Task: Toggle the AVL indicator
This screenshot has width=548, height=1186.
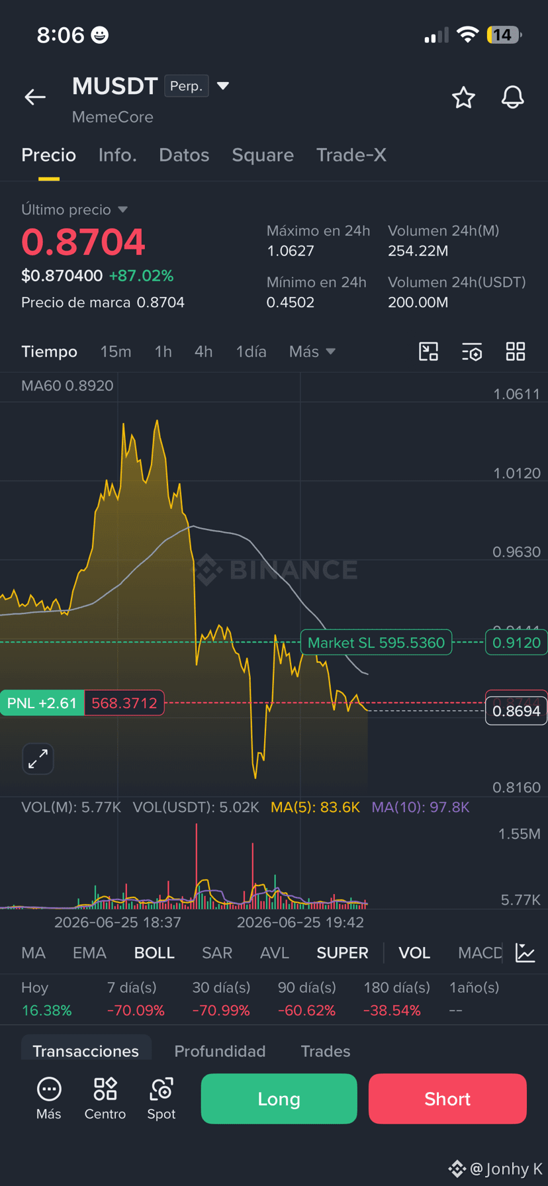Action: 275,953
